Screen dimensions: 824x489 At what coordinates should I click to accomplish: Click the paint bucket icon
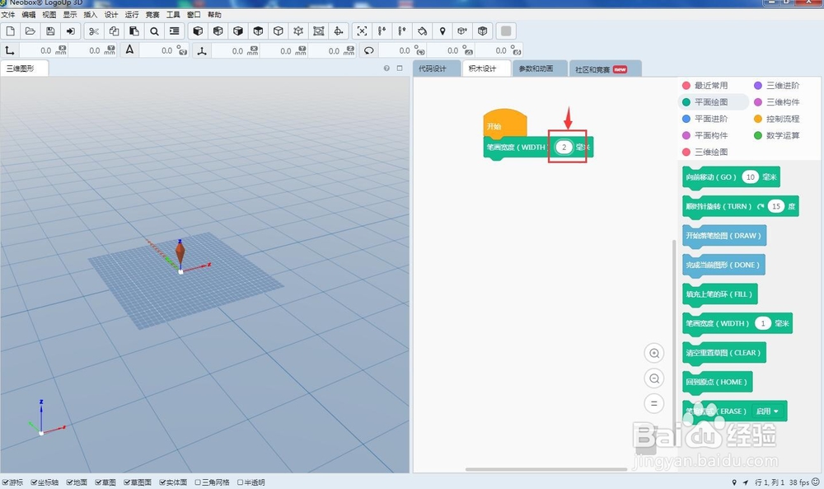422,31
